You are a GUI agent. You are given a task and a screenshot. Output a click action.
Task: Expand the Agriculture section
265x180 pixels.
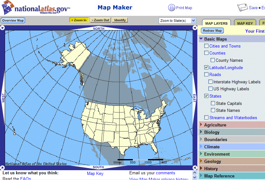201,125
